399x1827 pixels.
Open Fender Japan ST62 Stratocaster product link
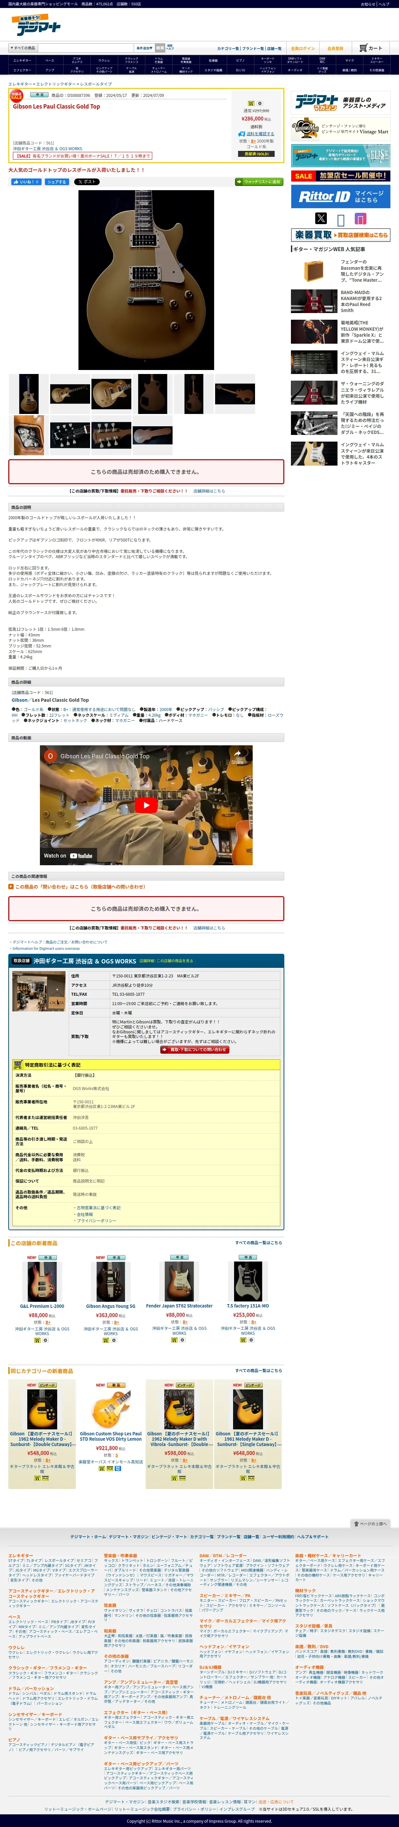click(x=179, y=1306)
